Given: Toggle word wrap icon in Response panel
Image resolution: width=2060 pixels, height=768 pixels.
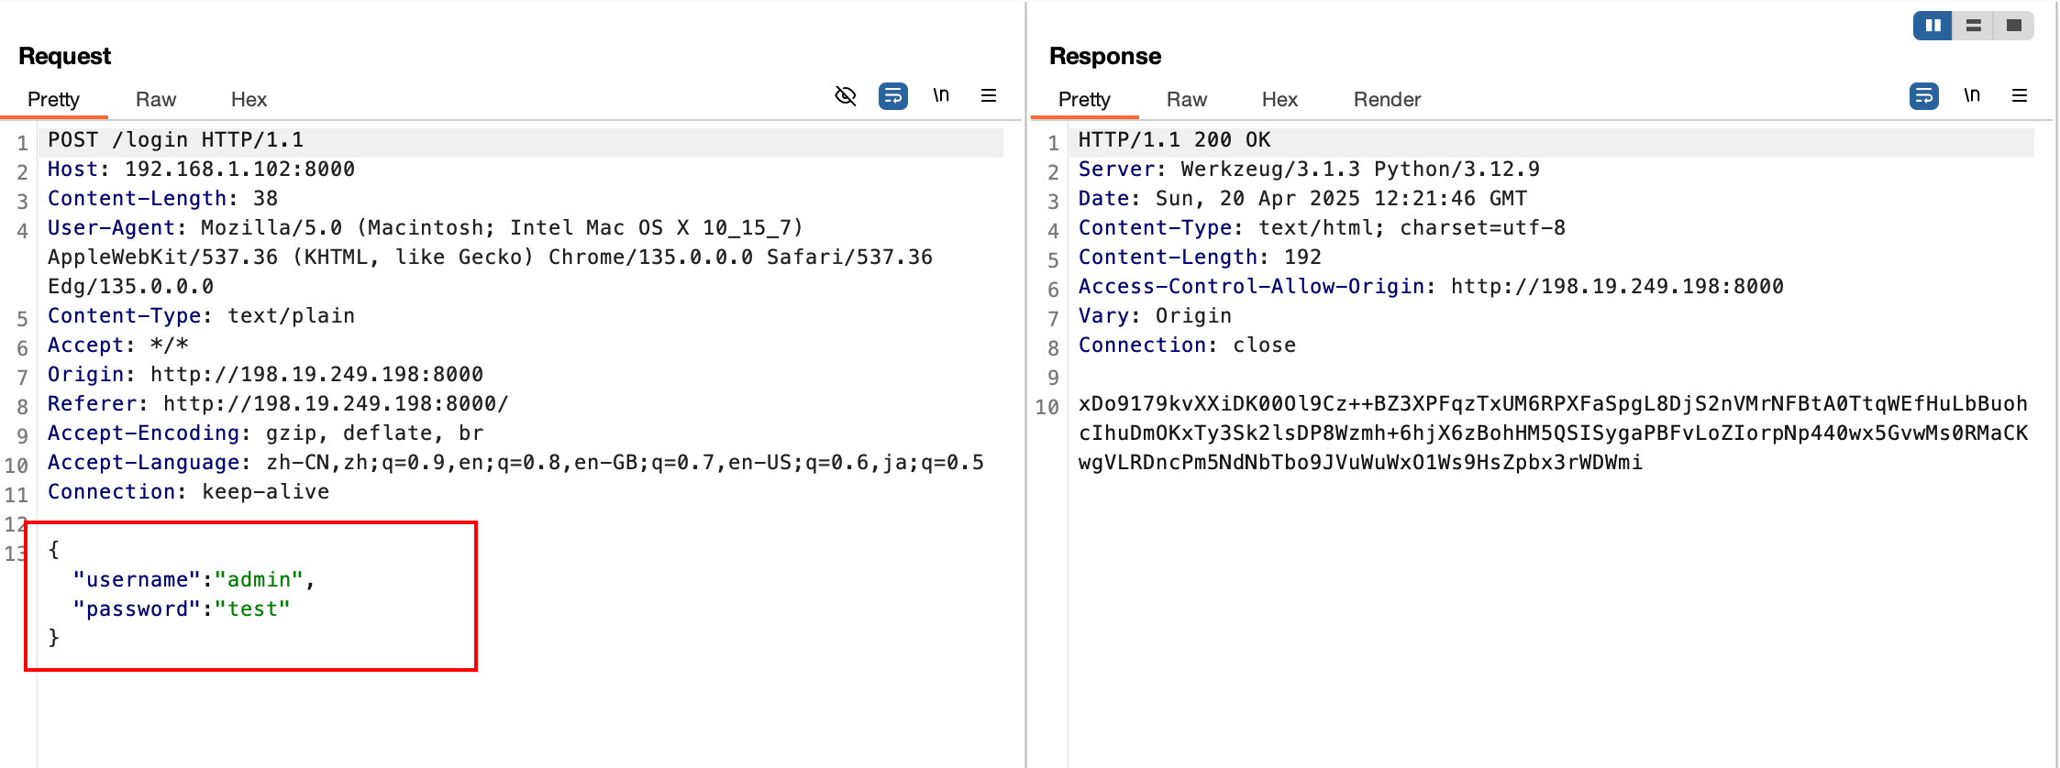Looking at the screenshot, I should pos(1924,95).
